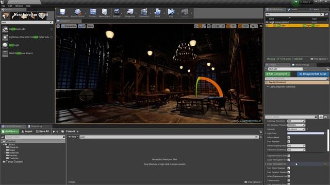Toggle rotation snapping angle icon in viewport
This screenshot has width=330, height=185.
[228, 26]
